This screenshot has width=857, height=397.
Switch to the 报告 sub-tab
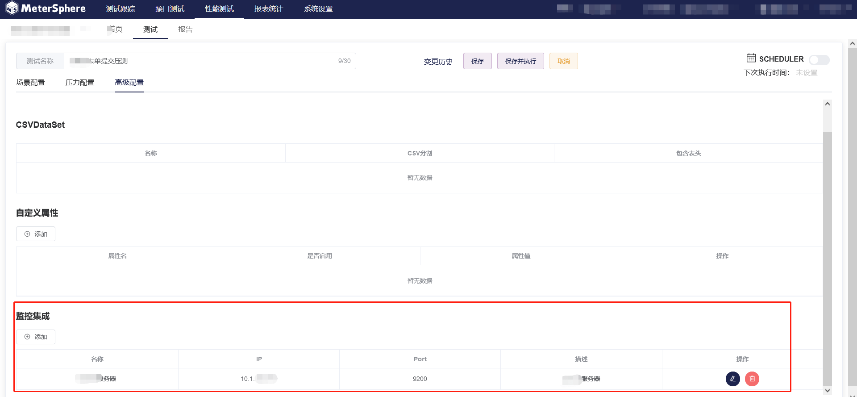185,29
